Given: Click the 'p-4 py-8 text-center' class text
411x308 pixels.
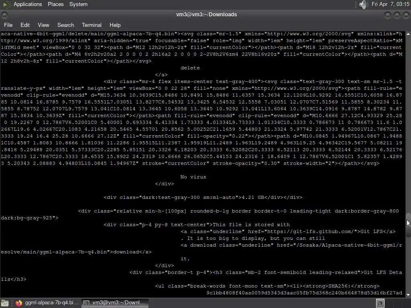Looking at the screenshot, I should [174, 225].
